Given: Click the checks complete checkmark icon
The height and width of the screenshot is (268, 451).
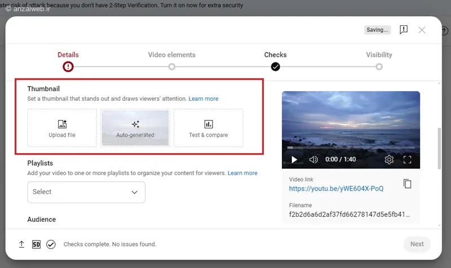Looking at the screenshot, I should click(51, 244).
